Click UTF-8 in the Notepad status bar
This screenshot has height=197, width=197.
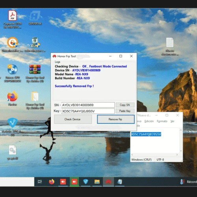tap(160, 160)
